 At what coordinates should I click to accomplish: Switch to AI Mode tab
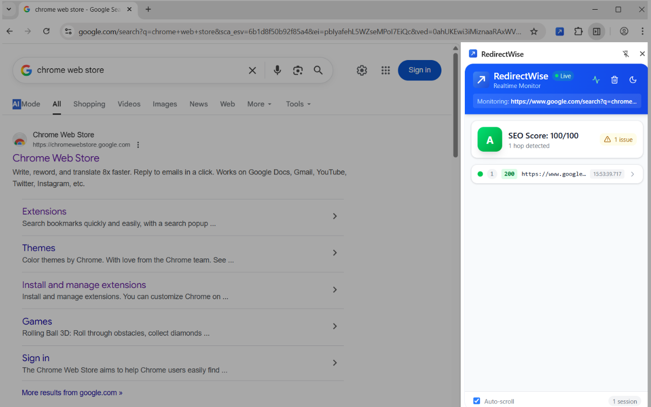pos(26,104)
